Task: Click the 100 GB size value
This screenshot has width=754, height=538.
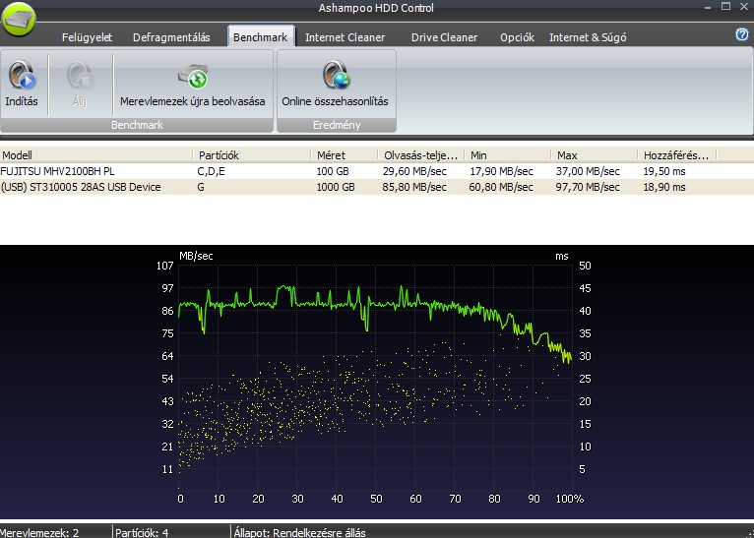Action: [x=333, y=171]
